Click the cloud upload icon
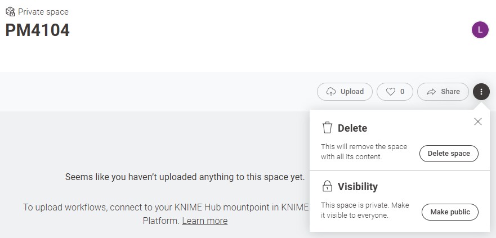This screenshot has width=496, height=238. (331, 92)
